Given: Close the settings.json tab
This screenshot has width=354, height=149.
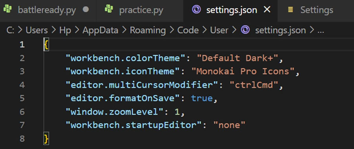Looking at the screenshot, I should [267, 10].
